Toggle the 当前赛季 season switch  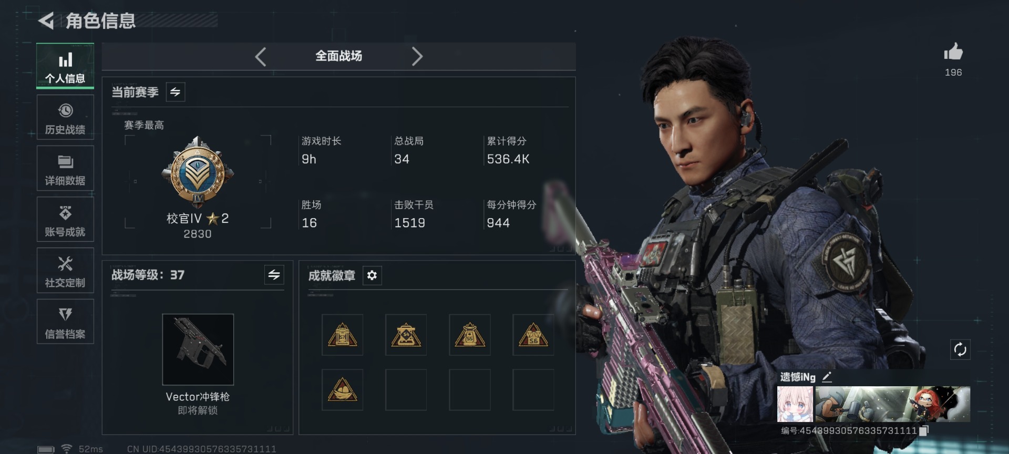[x=175, y=92]
